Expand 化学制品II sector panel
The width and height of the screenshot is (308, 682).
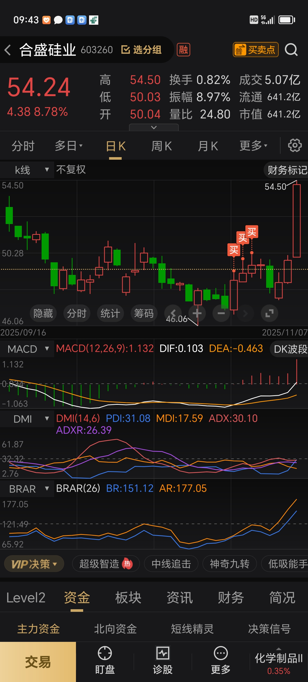279,662
